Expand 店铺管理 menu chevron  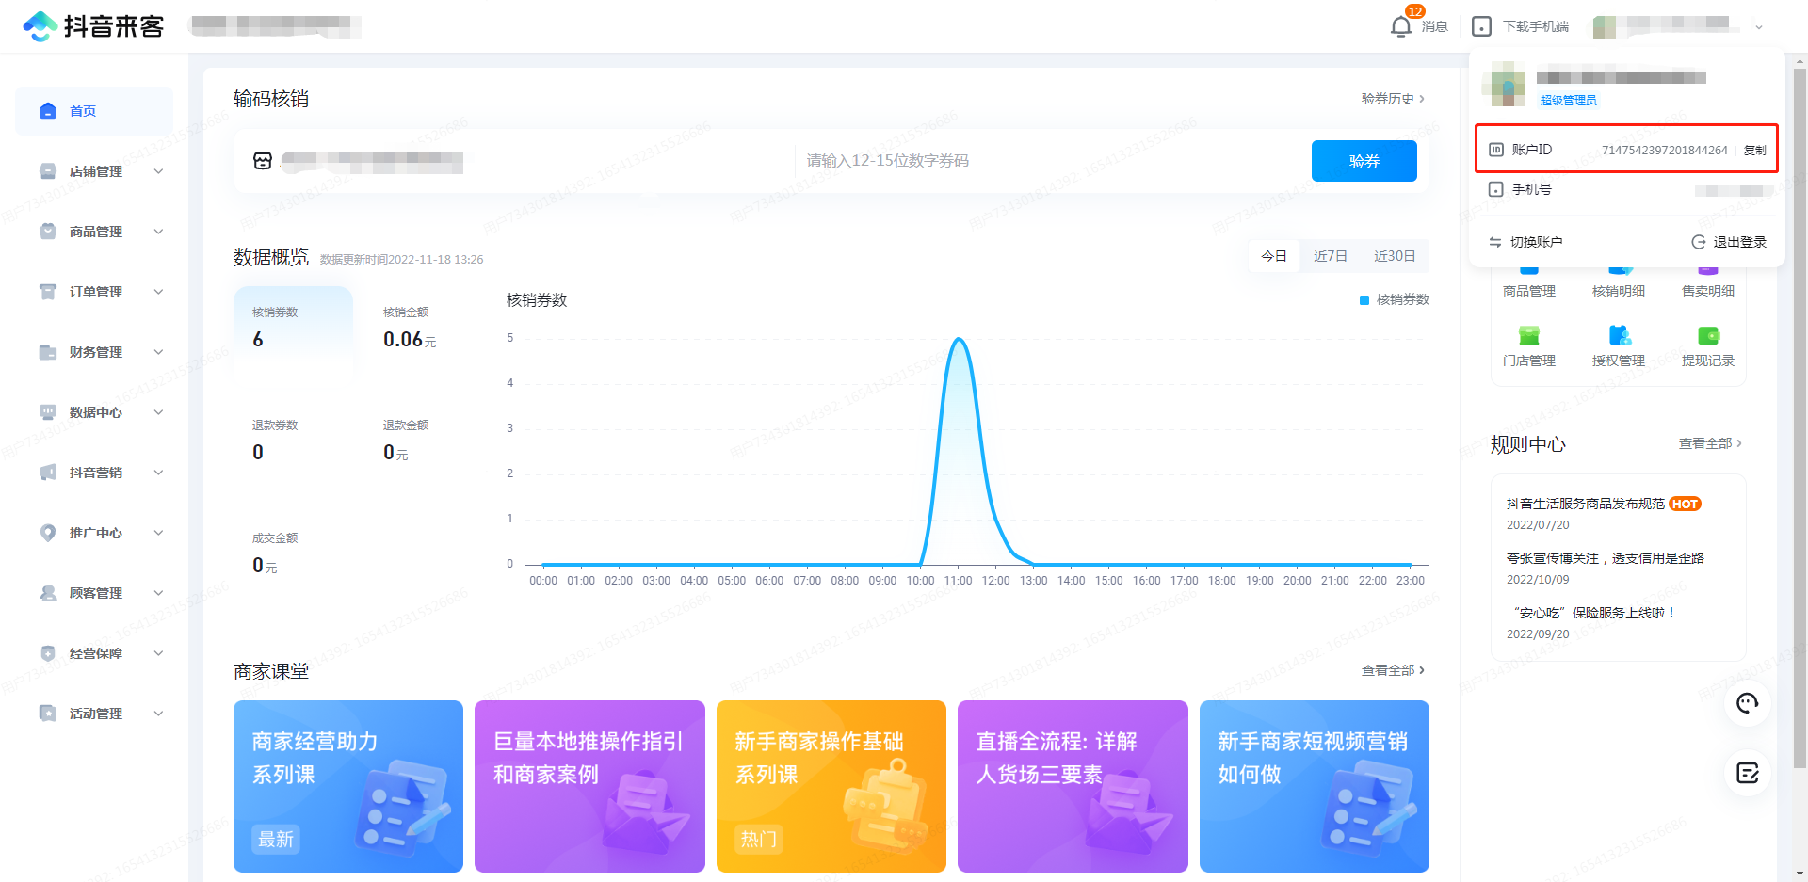tap(158, 171)
